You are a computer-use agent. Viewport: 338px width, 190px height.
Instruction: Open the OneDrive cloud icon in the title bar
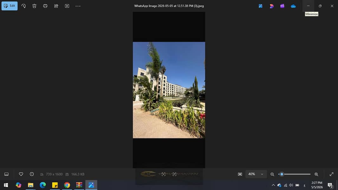tap(293, 6)
